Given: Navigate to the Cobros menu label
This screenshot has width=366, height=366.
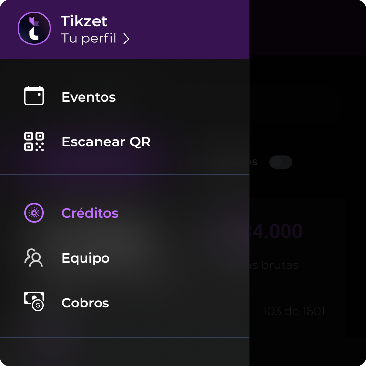Looking at the screenshot, I should tap(85, 303).
